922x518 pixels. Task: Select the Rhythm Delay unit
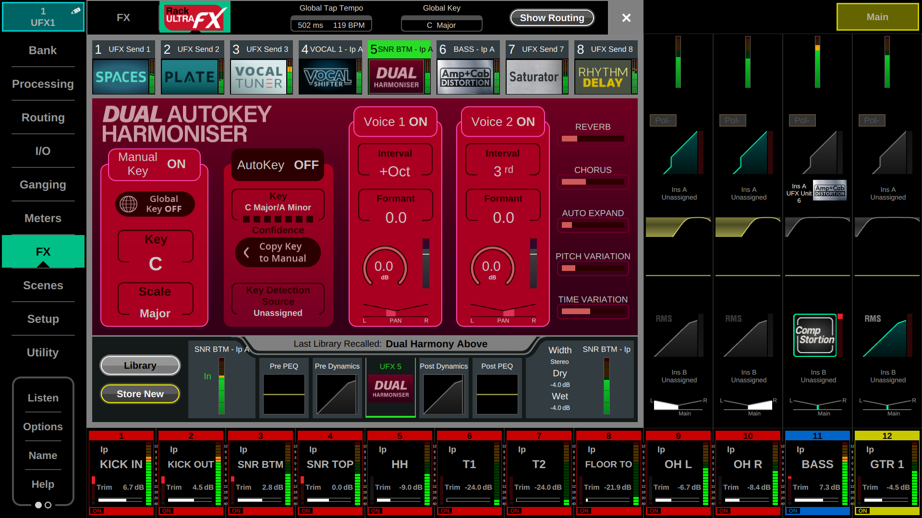tap(603, 77)
